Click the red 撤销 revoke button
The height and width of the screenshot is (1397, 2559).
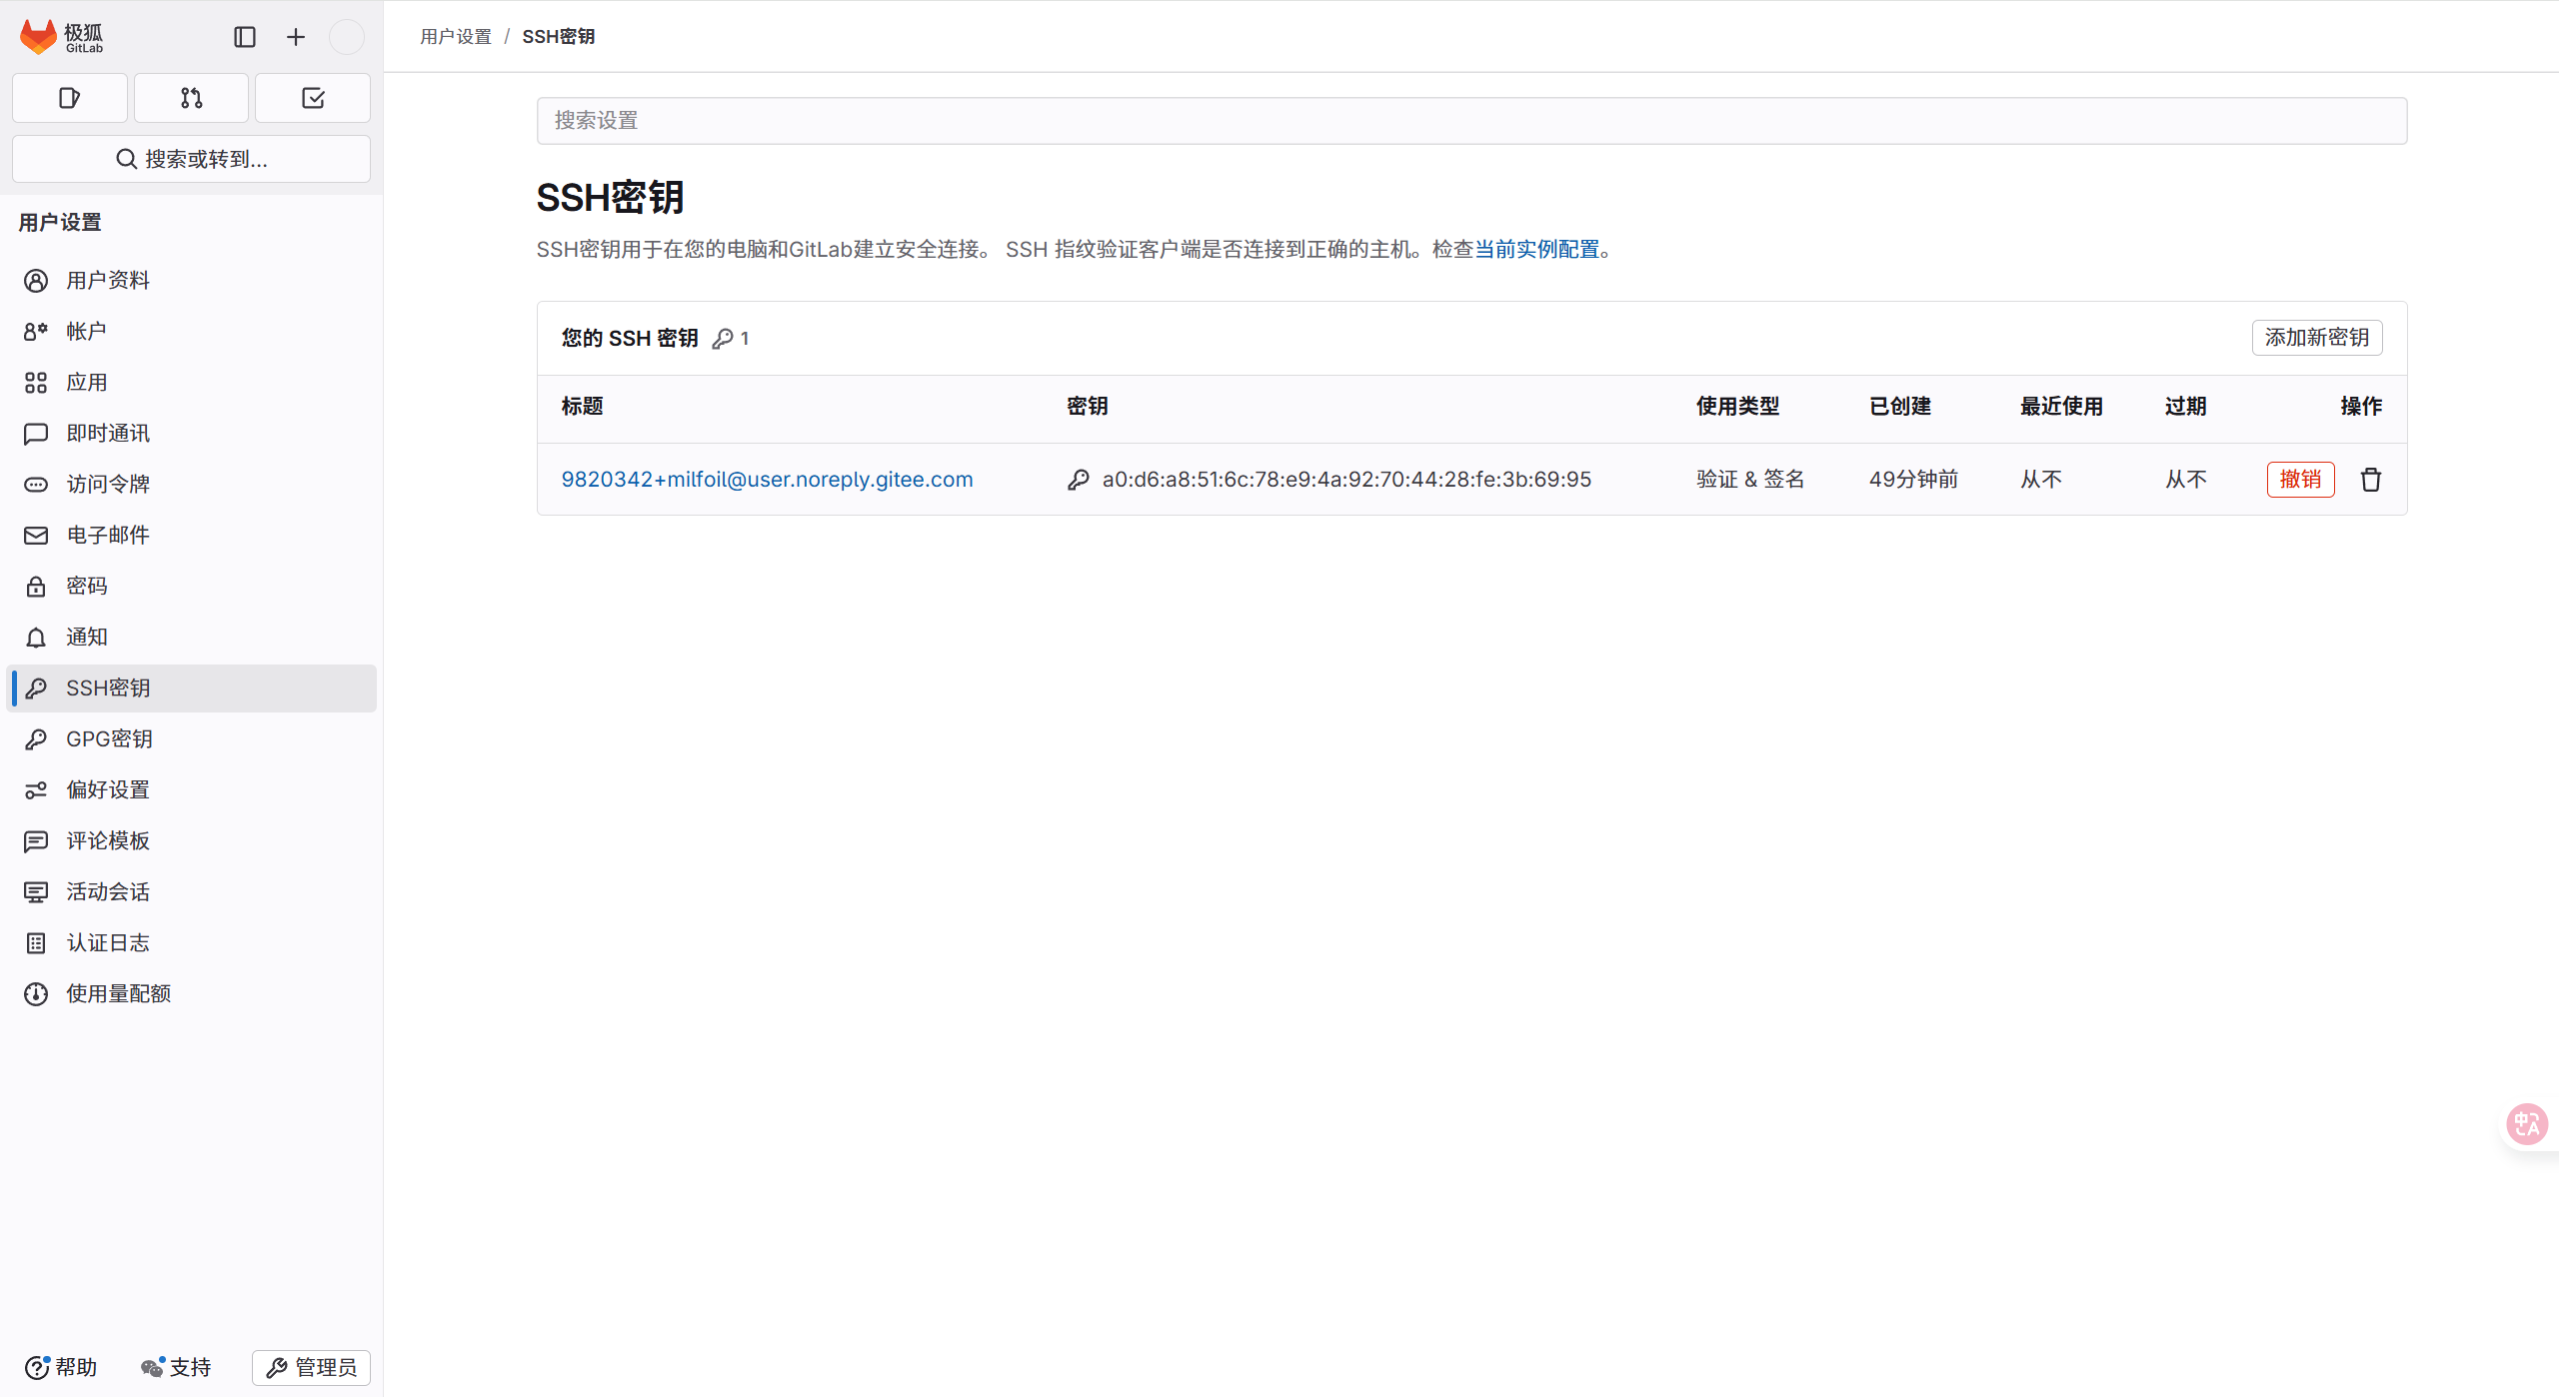[x=2300, y=480]
